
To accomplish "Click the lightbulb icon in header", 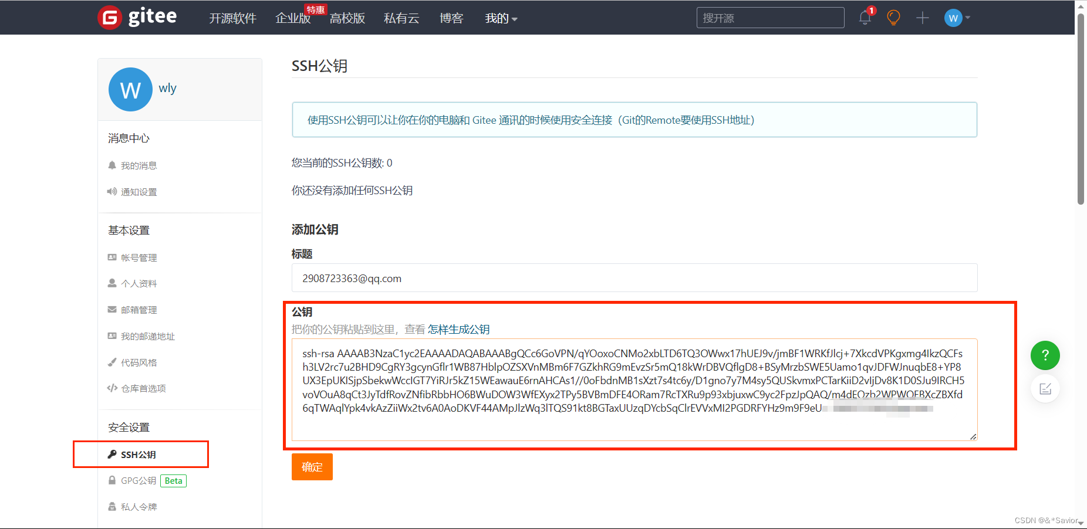I will pyautogui.click(x=893, y=18).
